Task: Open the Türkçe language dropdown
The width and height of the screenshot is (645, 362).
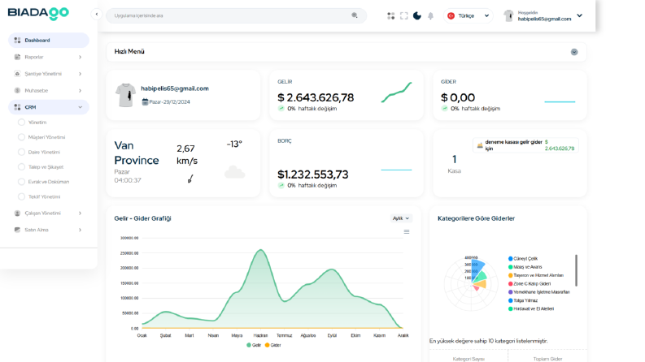Action: click(x=468, y=15)
